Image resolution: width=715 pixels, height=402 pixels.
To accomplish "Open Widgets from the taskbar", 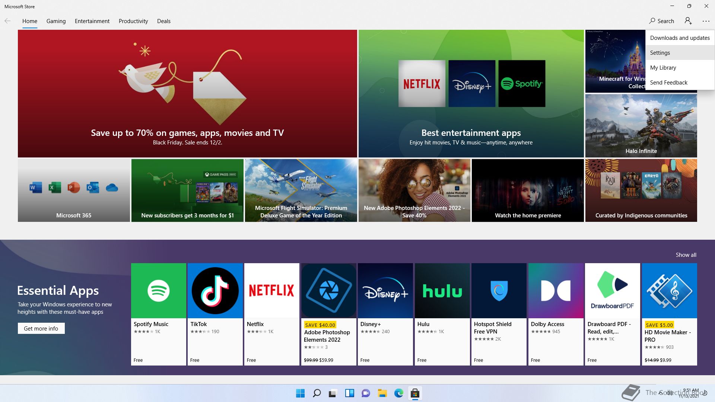I will pyautogui.click(x=349, y=393).
